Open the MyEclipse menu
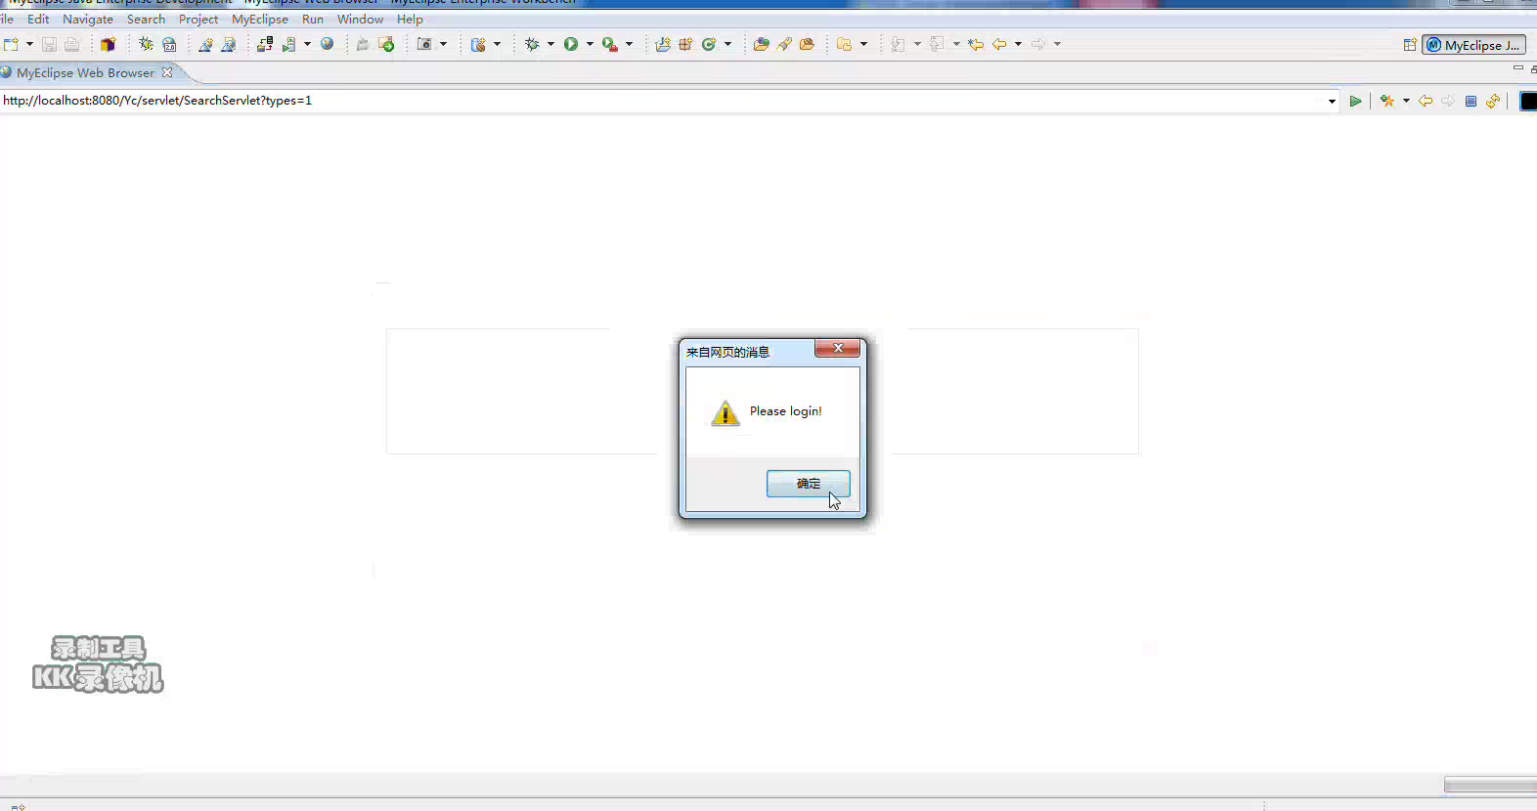1537x811 pixels. [260, 19]
